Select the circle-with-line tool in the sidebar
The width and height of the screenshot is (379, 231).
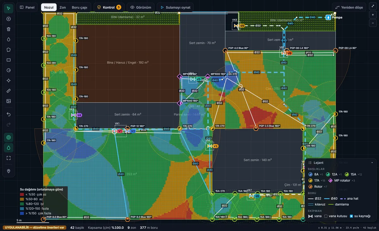pyautogui.click(x=9, y=70)
